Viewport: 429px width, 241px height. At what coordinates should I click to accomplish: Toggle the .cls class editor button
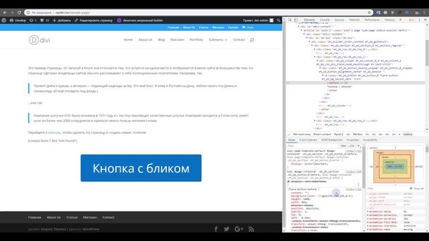[351, 146]
